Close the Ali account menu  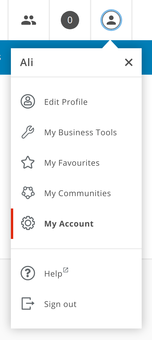click(128, 62)
